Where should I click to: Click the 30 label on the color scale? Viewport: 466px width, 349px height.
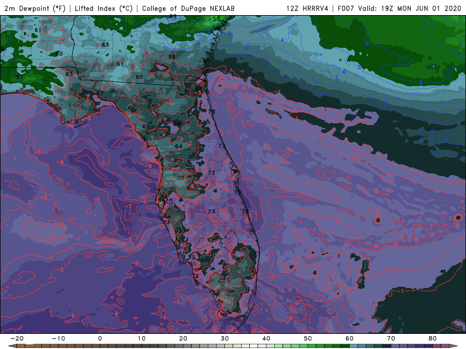pyautogui.click(x=225, y=339)
